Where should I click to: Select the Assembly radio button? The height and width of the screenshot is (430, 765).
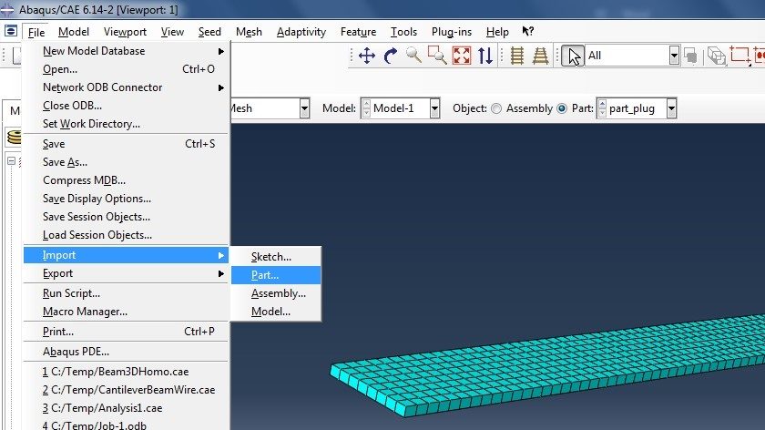click(496, 108)
